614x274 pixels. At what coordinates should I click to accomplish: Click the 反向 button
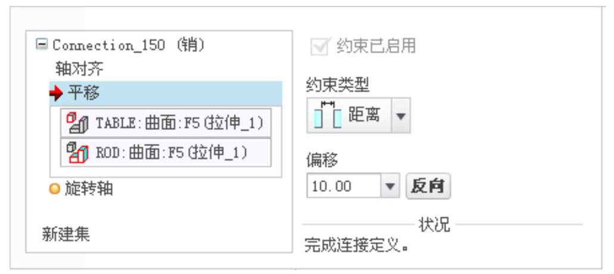(428, 186)
